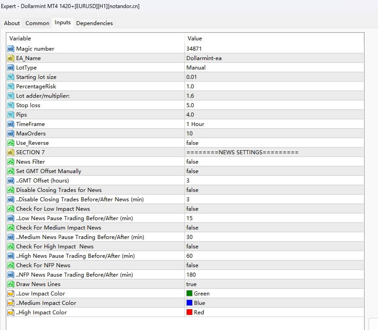Click the icon next to LotType

click(11, 68)
